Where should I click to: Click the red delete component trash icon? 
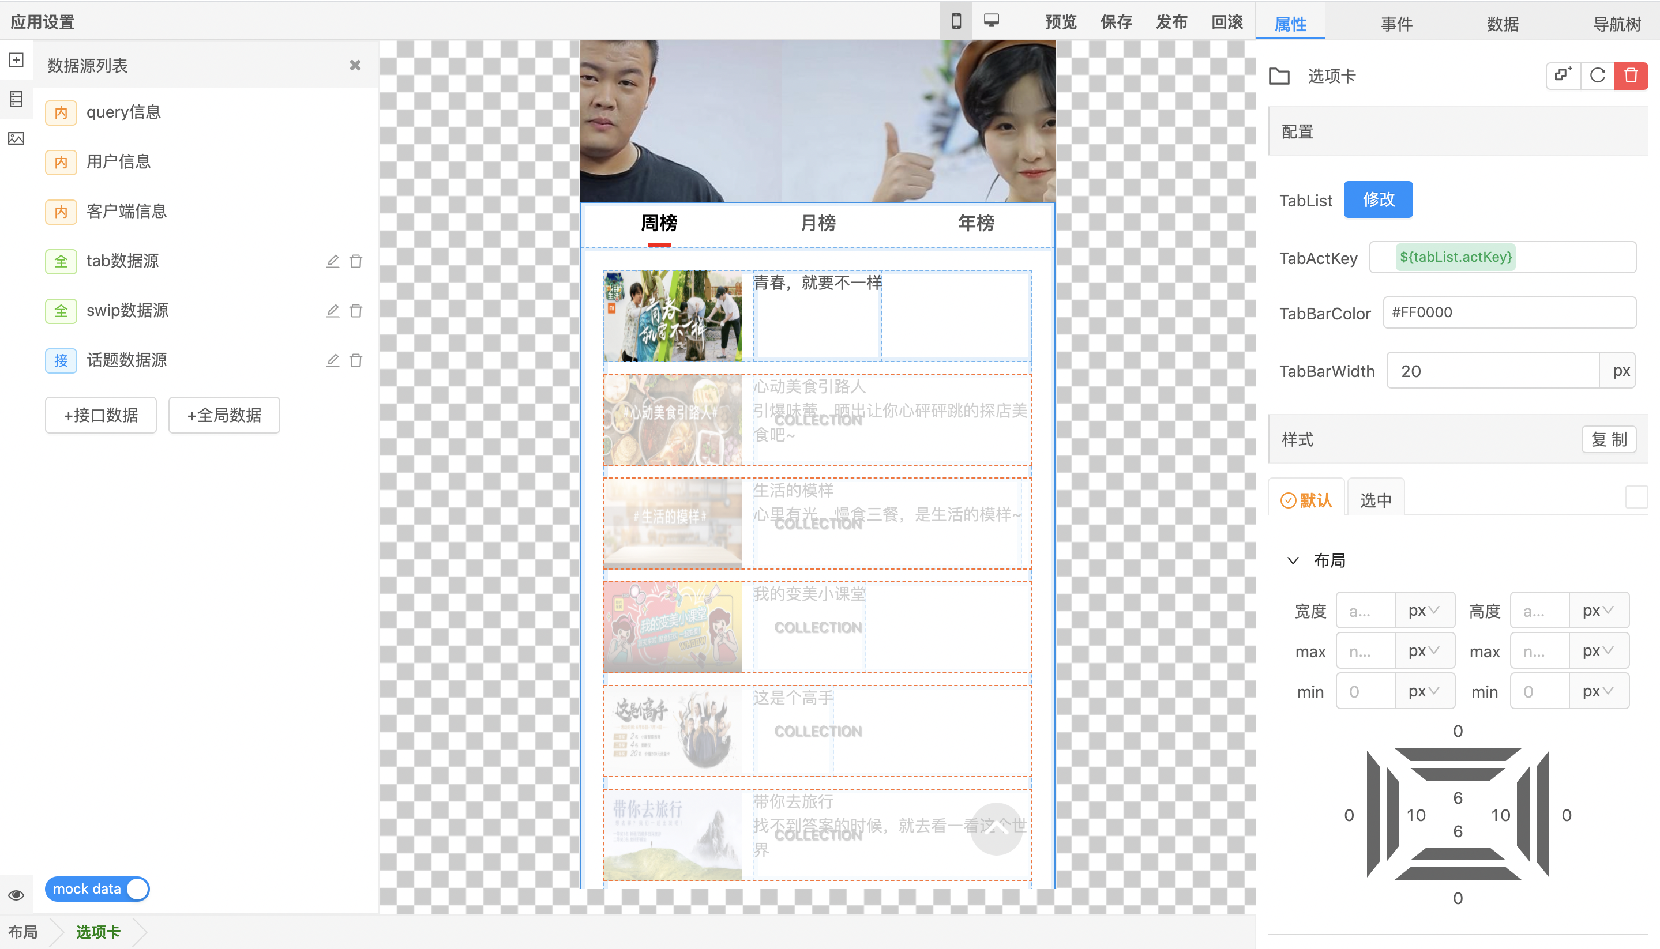[x=1631, y=76]
